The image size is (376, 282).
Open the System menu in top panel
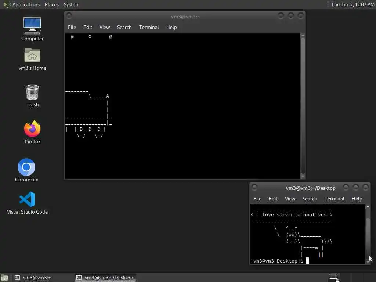click(72, 4)
